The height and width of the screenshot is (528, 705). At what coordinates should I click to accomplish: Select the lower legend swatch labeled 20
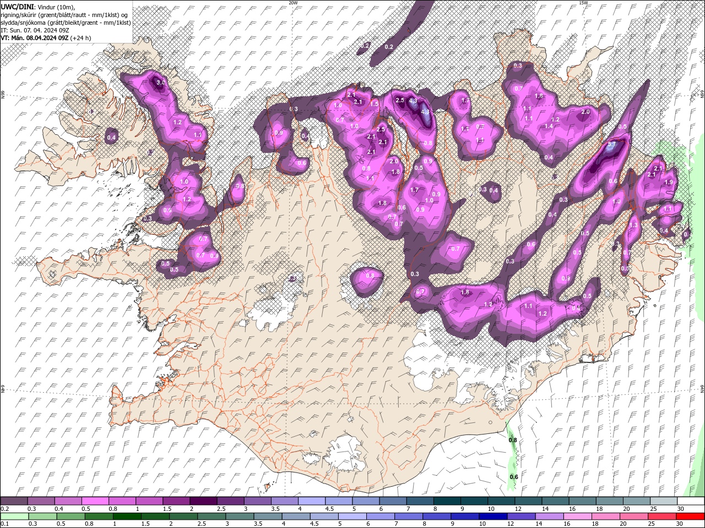pyautogui.click(x=633, y=516)
